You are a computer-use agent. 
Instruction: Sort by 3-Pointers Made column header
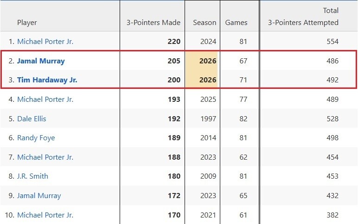tap(153, 23)
